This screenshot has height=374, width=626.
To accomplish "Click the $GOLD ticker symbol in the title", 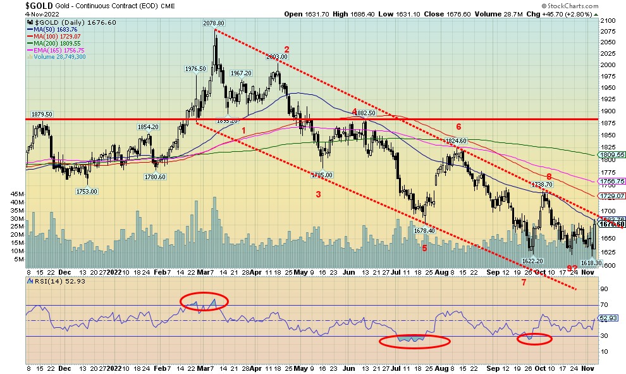I will (39, 5).
